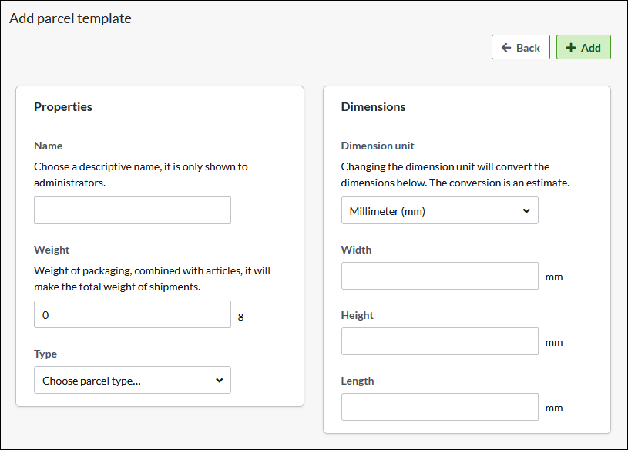Focus the Length input box

coord(439,407)
